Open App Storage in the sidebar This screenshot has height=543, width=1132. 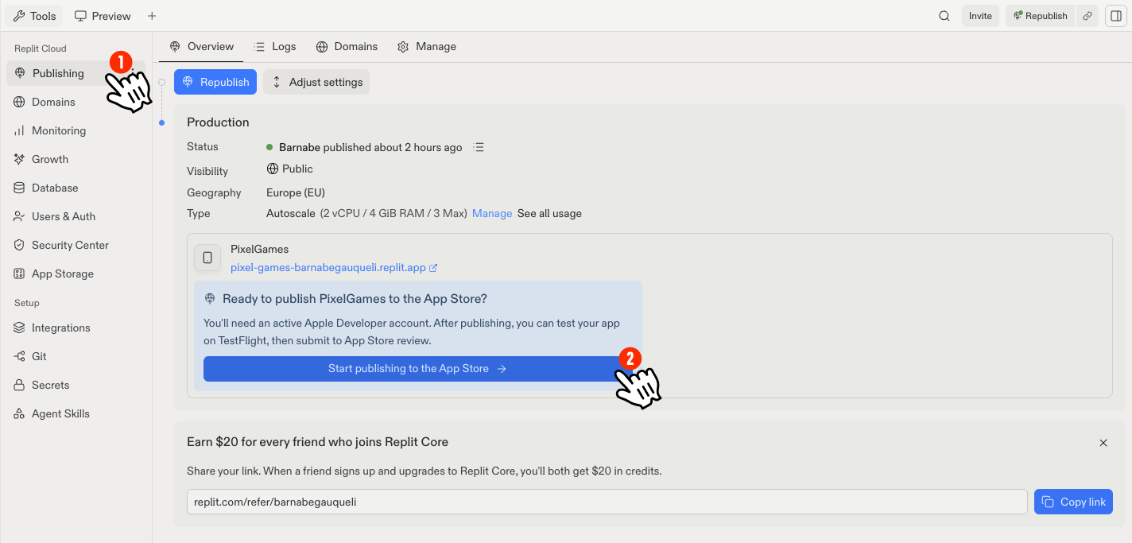76,273
